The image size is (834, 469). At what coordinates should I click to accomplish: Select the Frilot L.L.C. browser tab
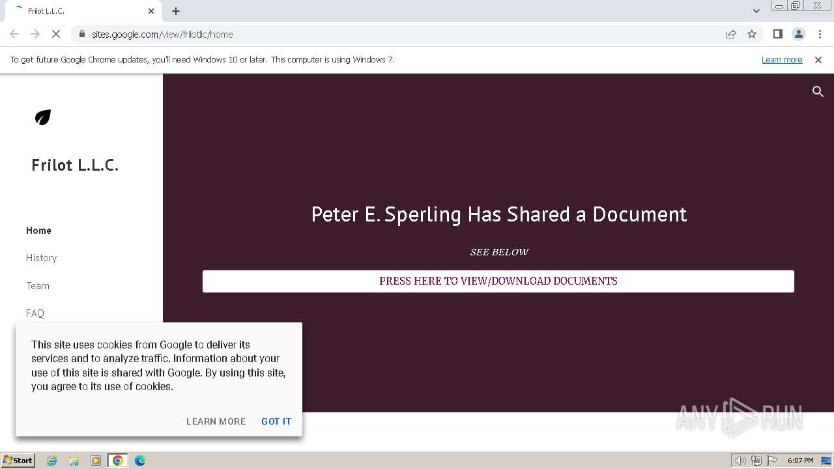tap(82, 11)
